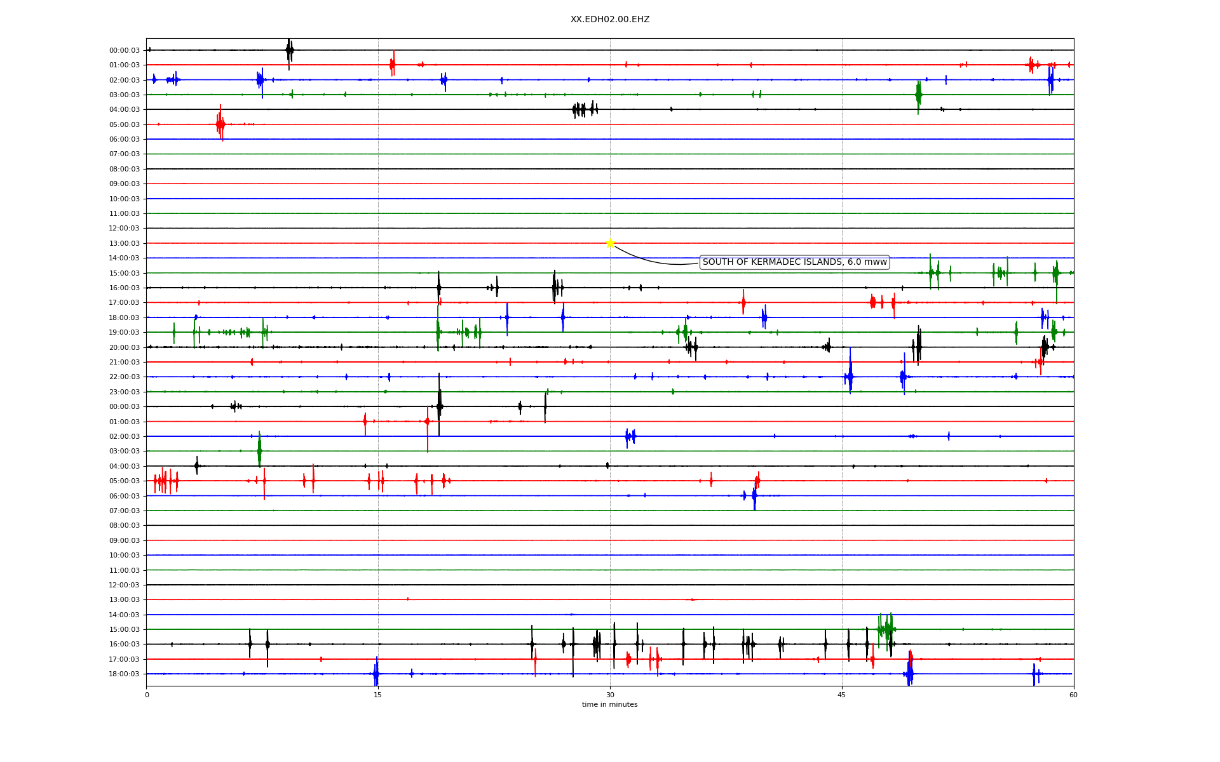Click the x-axis tick label 30
1220x762 pixels.
click(x=610, y=695)
